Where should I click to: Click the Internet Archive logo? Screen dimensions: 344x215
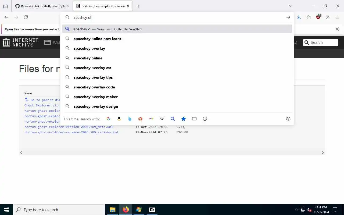[x=20, y=42]
